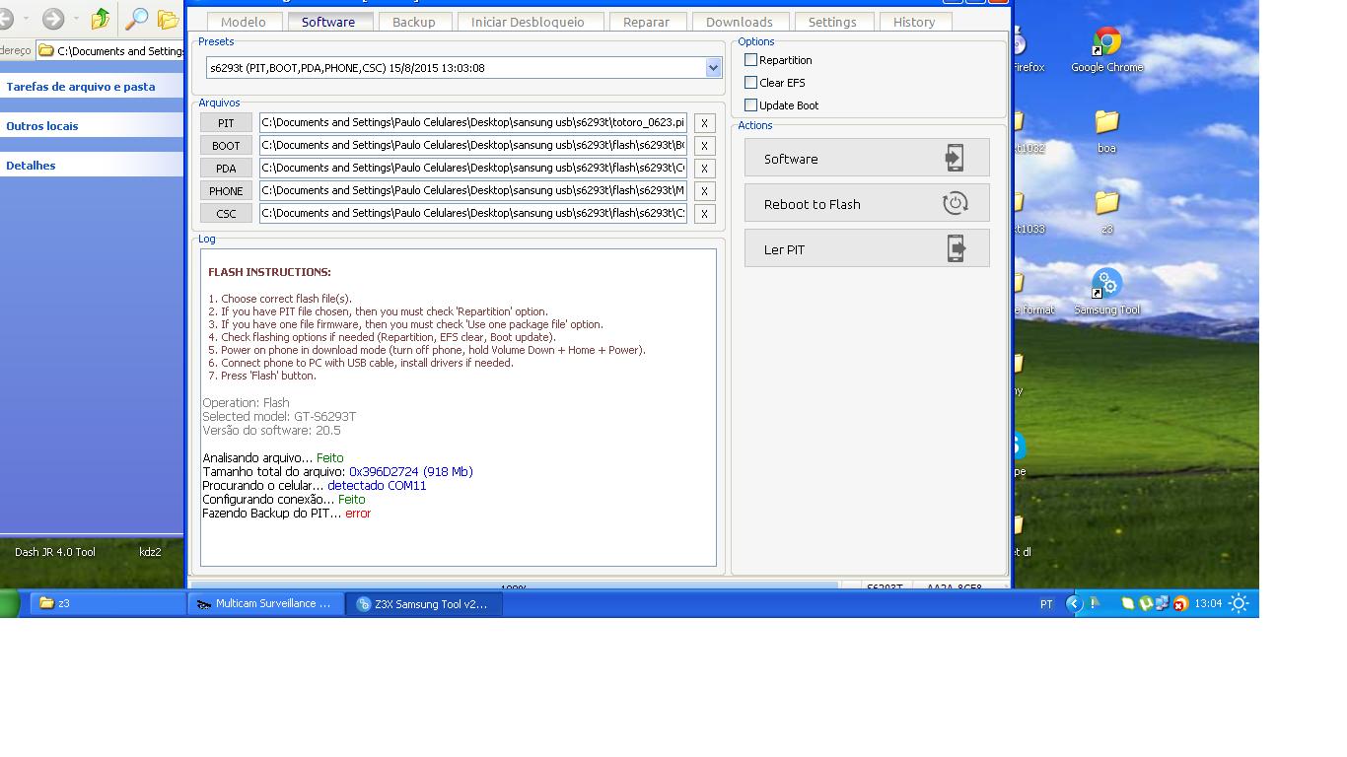1347x757 pixels.
Task: Click the CSC file chooser button
Action: coord(226,214)
